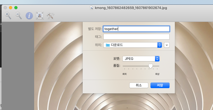Screen dimensions: 213x110
Task: Open the 포맷 JPEG format dropdown
Action: [x=141, y=59]
